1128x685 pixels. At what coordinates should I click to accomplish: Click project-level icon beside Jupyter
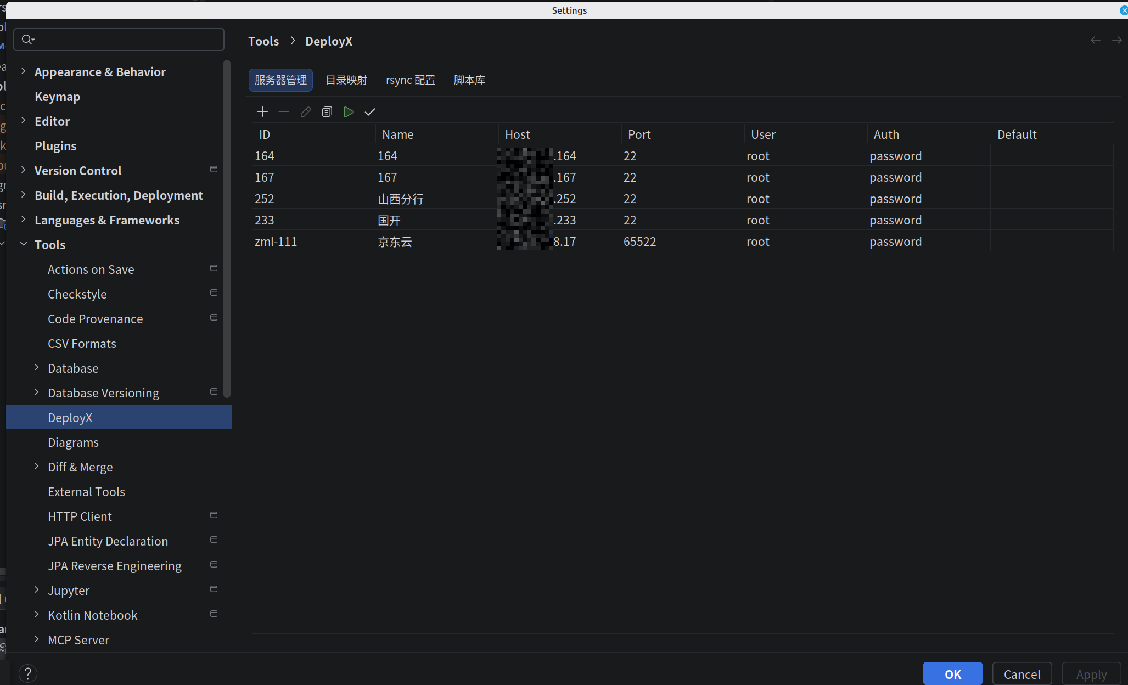214,589
